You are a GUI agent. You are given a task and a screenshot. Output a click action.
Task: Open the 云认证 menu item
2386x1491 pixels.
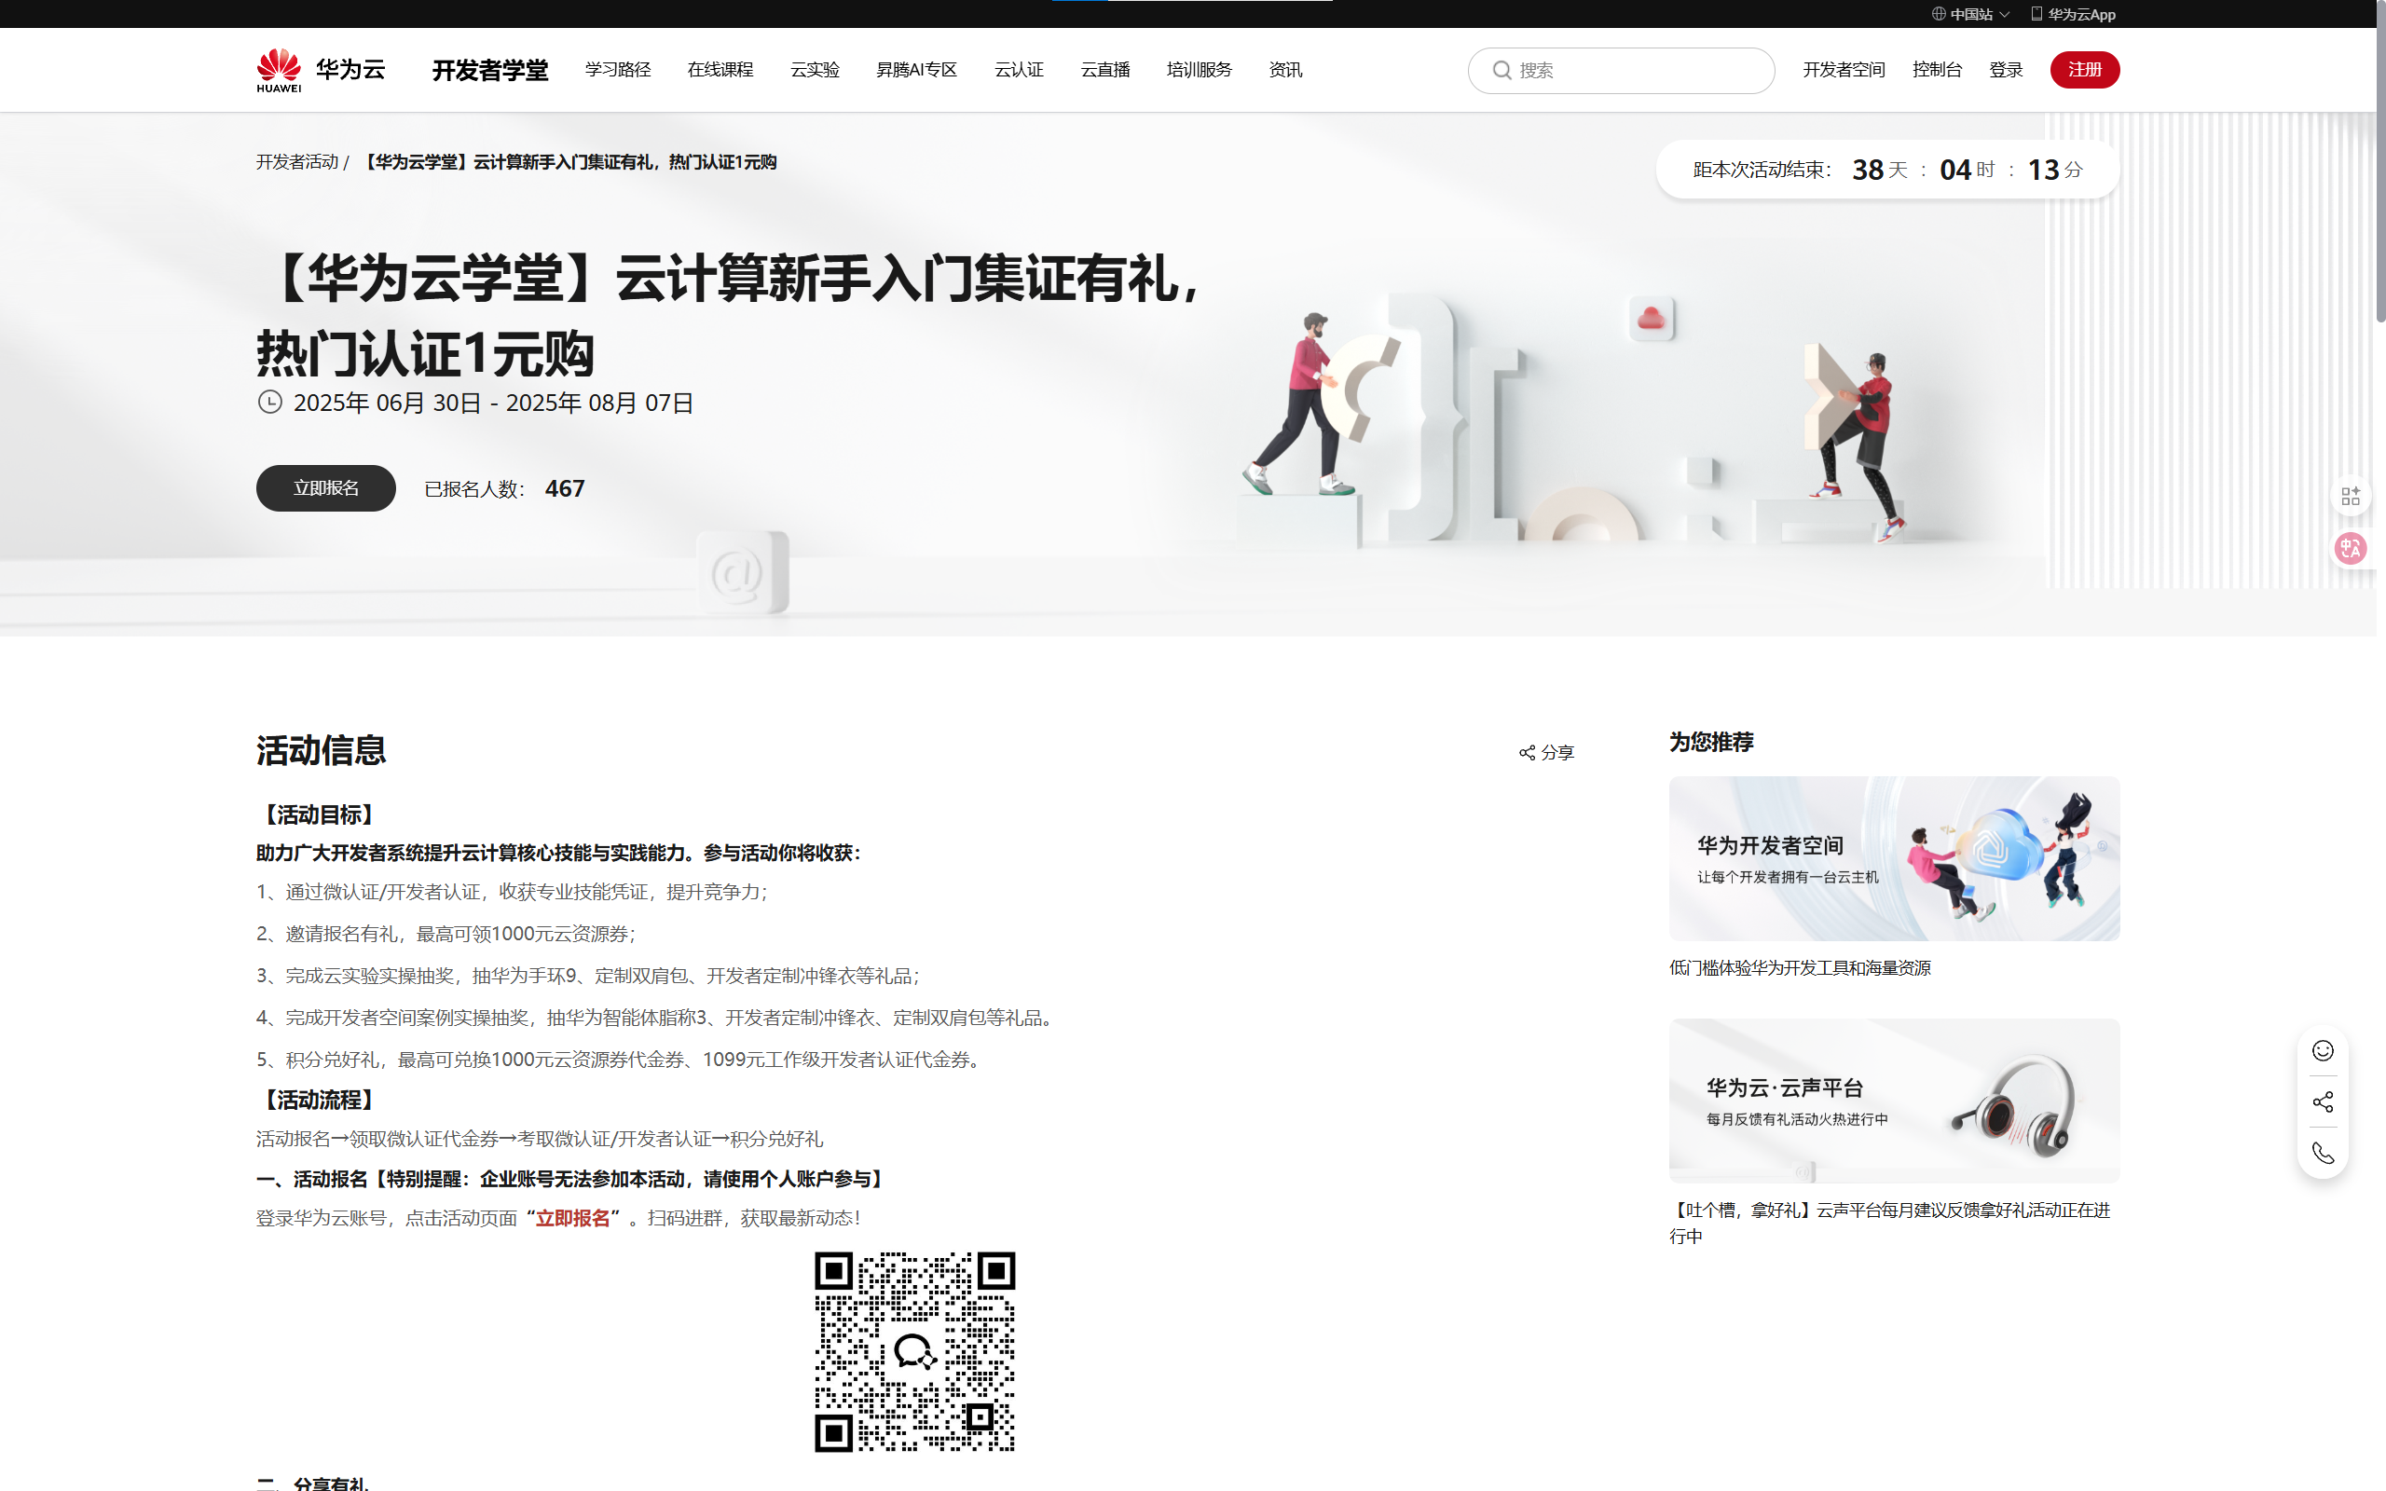point(1018,70)
